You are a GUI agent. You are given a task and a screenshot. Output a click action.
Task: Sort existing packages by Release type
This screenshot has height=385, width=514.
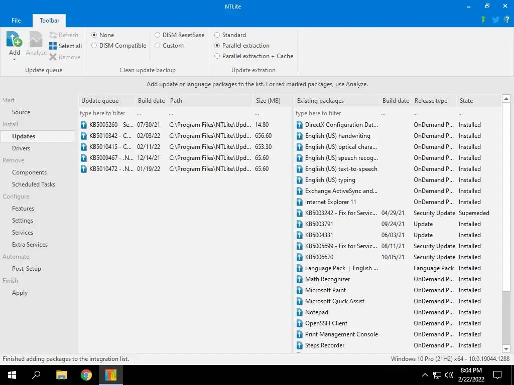pos(434,101)
